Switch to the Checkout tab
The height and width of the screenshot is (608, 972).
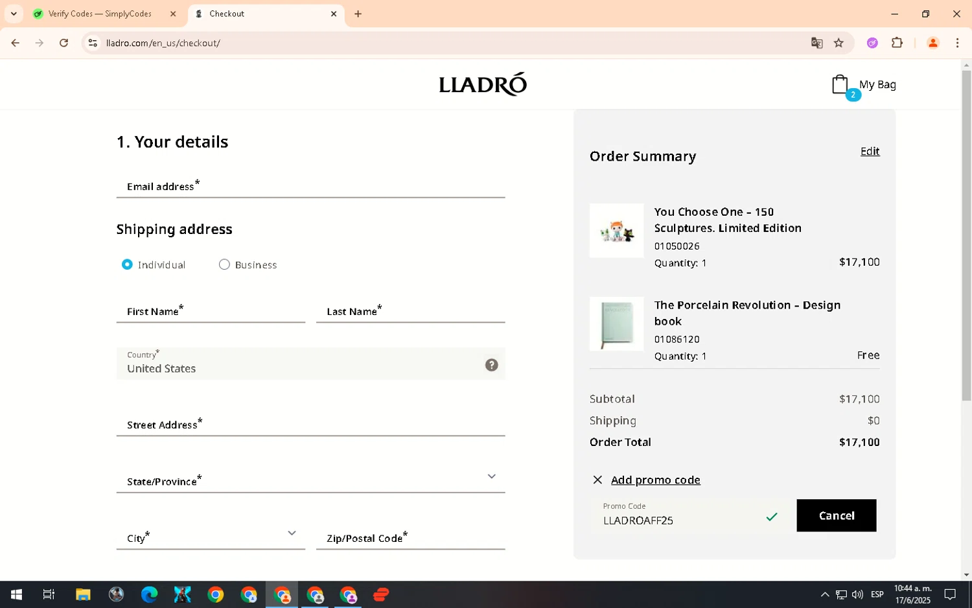click(266, 14)
